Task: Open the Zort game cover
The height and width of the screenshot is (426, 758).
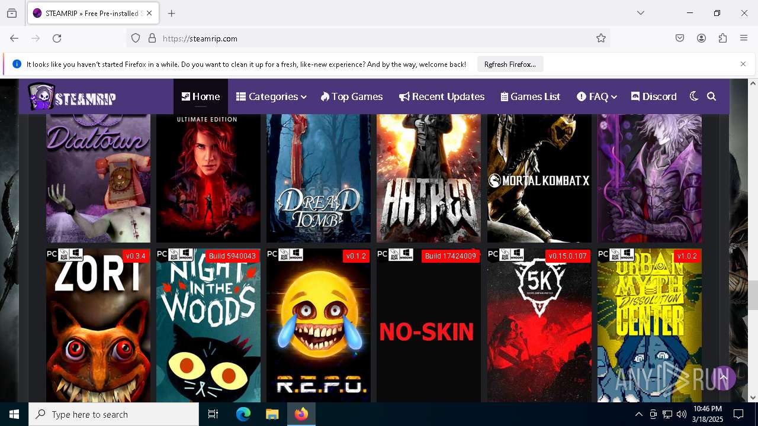Action: [x=98, y=325]
